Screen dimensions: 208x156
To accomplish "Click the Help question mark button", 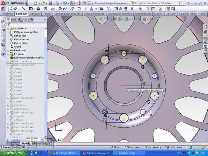I will [x=188, y=3].
